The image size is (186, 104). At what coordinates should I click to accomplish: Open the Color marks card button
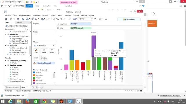tap(36, 51)
